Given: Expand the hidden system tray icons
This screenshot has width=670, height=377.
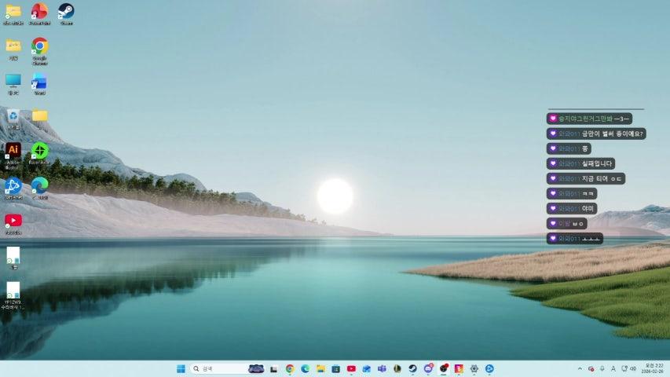Looking at the screenshot, I should coord(580,368).
